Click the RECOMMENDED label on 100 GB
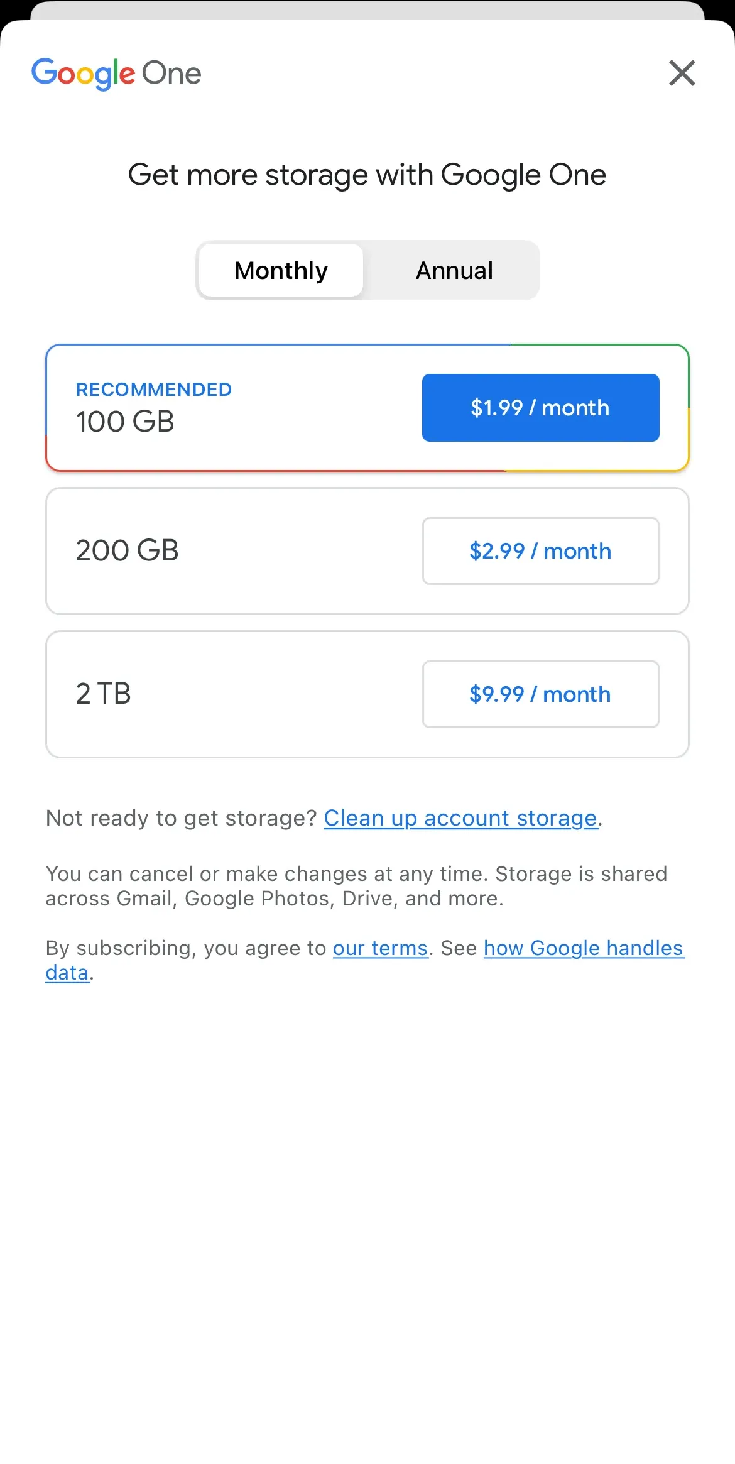 coord(154,389)
